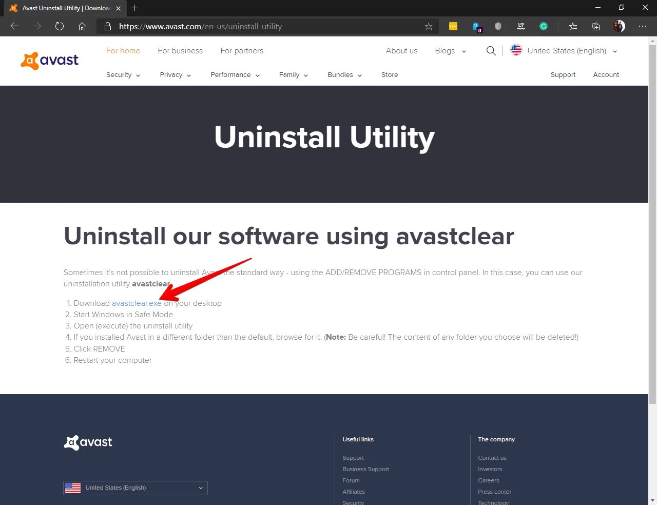The width and height of the screenshot is (657, 505).
Task: Open the Careers footer link
Action: (489, 480)
